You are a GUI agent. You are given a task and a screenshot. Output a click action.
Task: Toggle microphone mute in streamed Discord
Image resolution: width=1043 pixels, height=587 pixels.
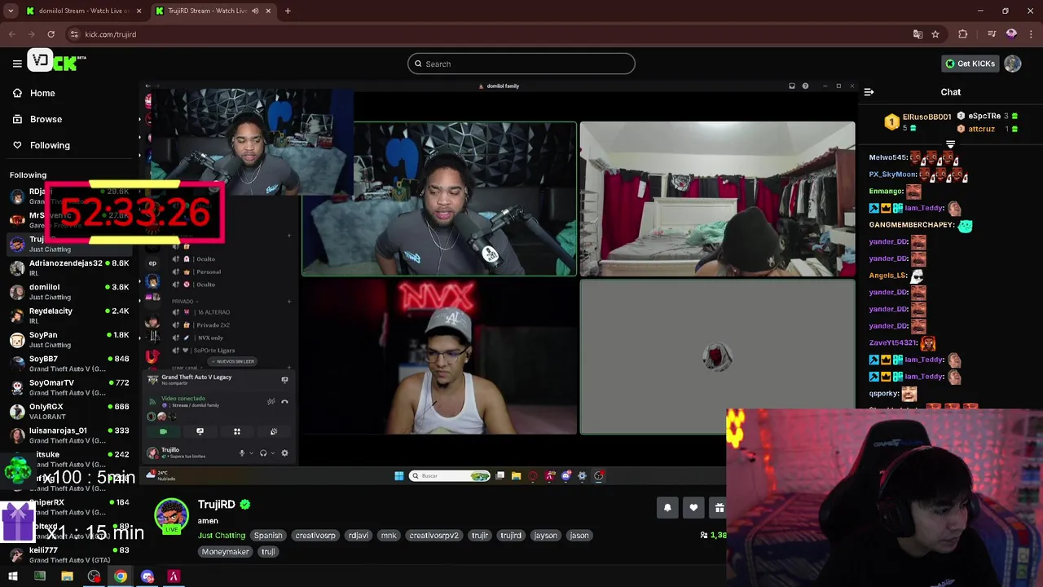click(x=241, y=453)
